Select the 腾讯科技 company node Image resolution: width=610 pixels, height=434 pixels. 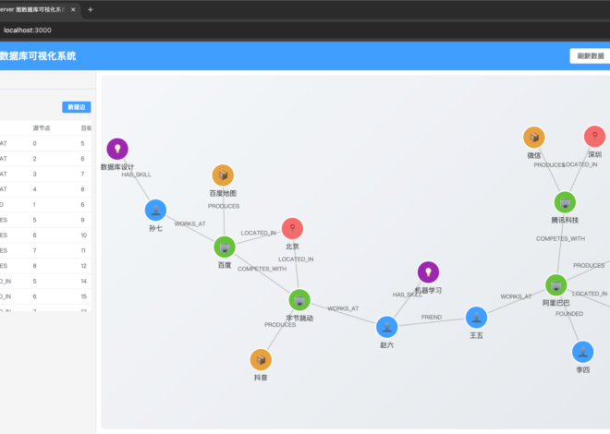click(x=565, y=202)
